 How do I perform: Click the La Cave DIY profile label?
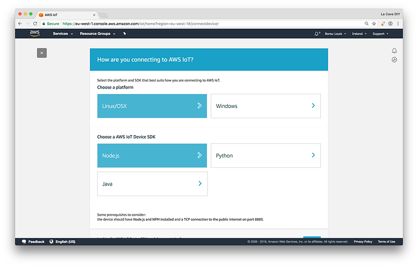pyautogui.click(x=390, y=14)
